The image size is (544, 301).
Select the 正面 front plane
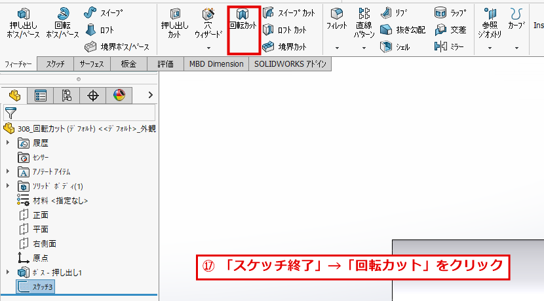click(x=33, y=215)
